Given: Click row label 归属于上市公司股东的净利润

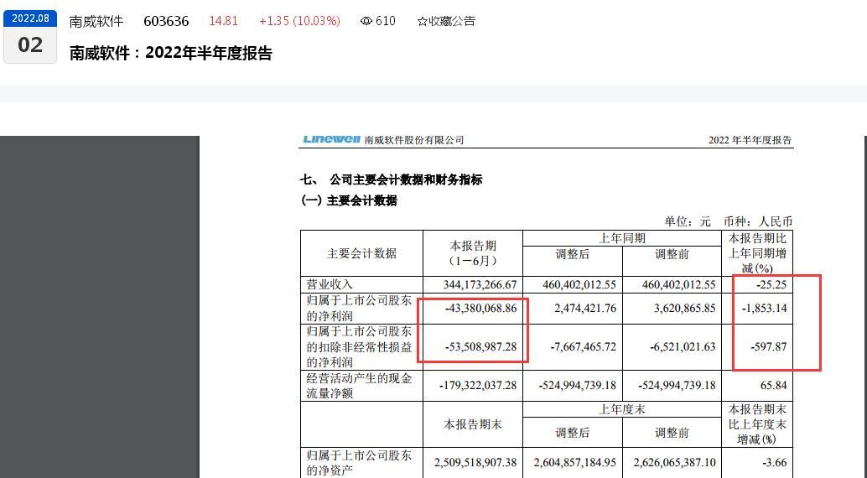Looking at the screenshot, I should click(359, 308).
